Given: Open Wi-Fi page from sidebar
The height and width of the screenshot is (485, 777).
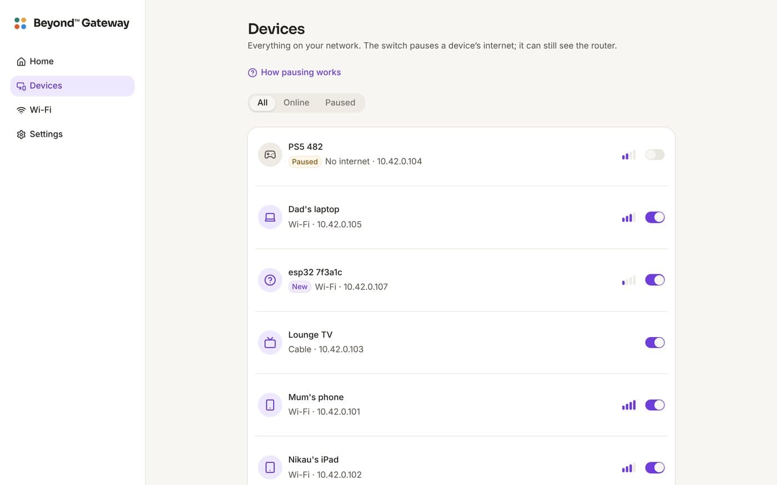Looking at the screenshot, I should point(73,110).
